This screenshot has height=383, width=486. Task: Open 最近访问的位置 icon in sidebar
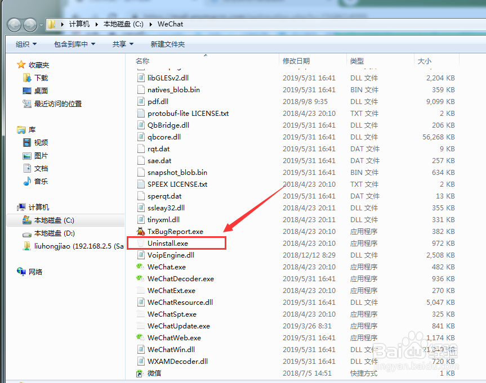(x=27, y=103)
